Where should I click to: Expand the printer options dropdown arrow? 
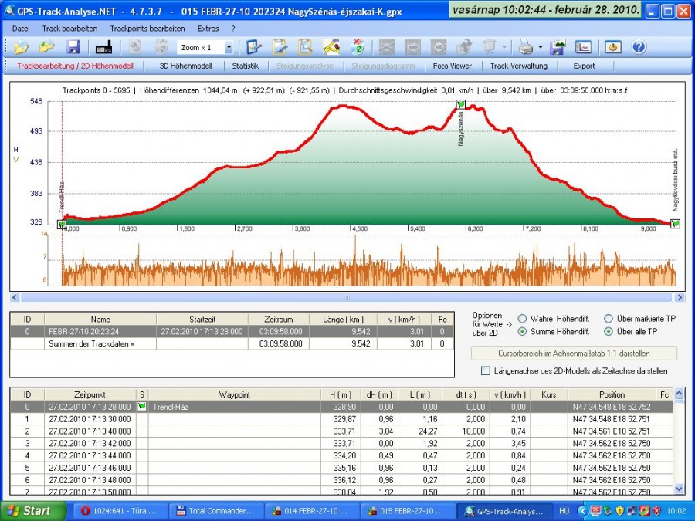[540, 48]
